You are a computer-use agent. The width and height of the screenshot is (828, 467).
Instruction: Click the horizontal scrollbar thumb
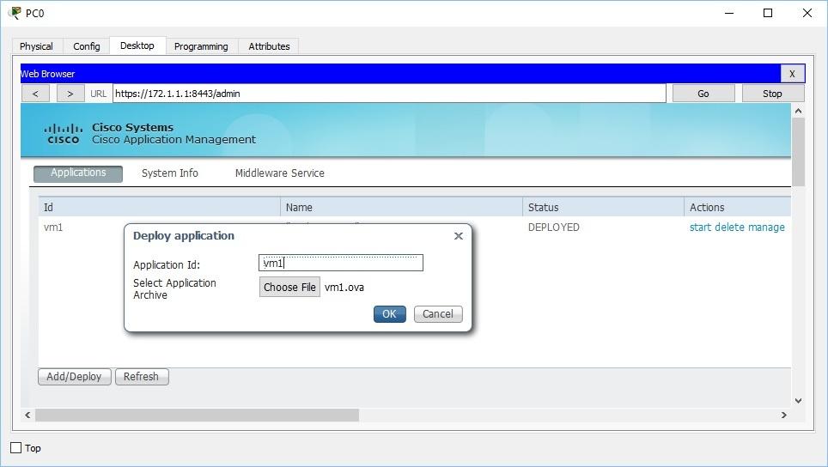(197, 415)
